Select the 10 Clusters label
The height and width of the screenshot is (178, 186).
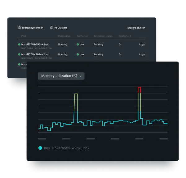[x=61, y=28]
